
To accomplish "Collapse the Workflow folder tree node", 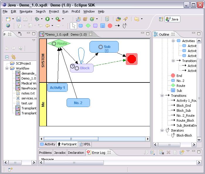I will tap(7, 68).
